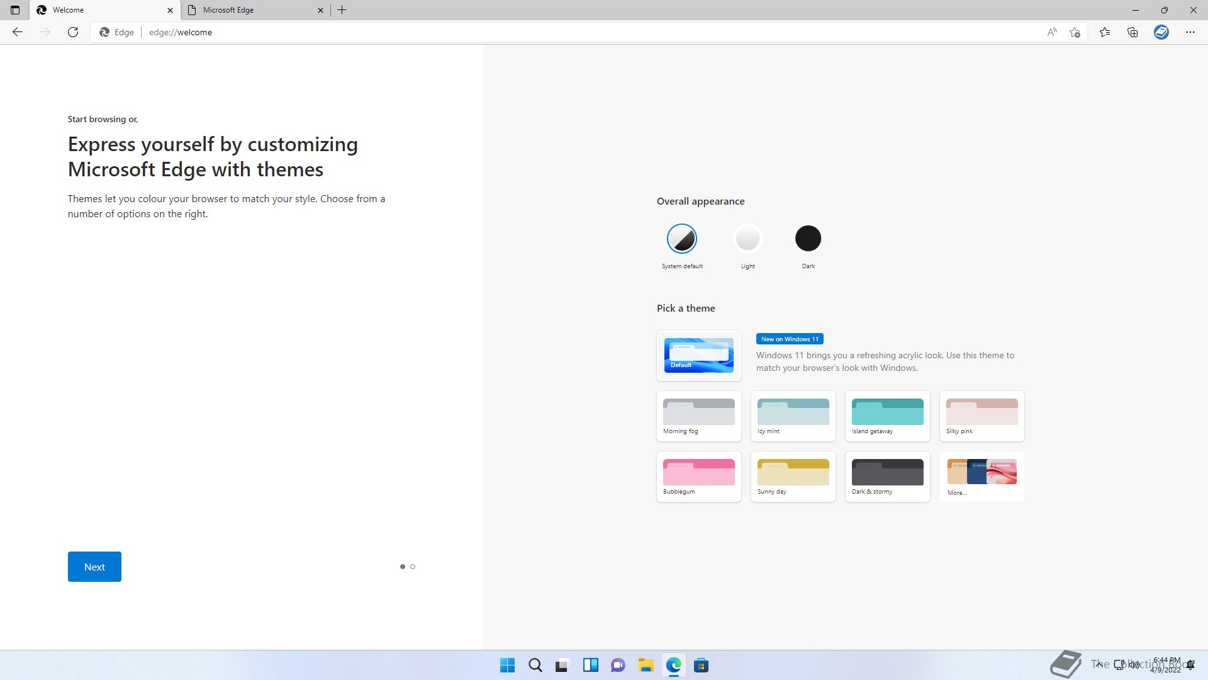
Task: Open Settings and more ellipsis menu
Action: (x=1190, y=32)
